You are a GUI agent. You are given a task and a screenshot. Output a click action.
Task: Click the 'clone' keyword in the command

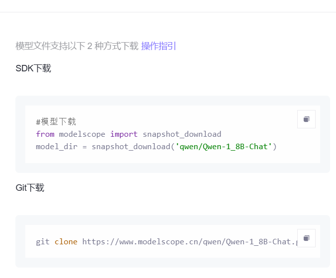point(66,242)
